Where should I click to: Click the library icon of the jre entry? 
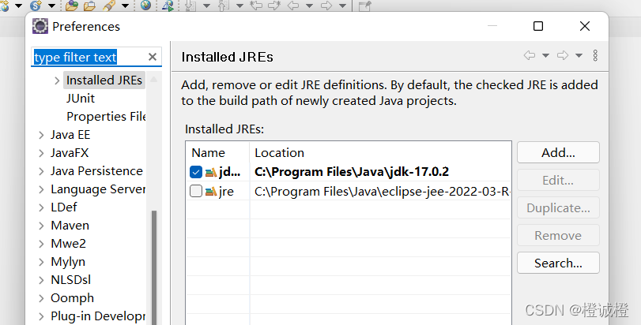211,191
